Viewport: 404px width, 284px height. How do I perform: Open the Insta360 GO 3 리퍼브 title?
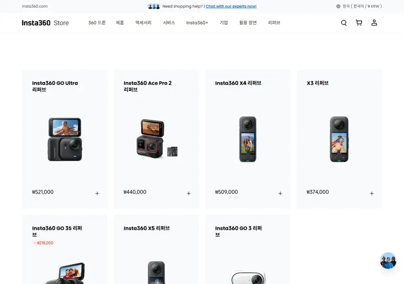238,231
